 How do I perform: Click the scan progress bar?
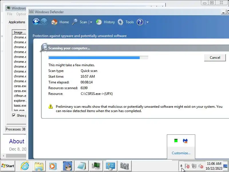pos(98,58)
